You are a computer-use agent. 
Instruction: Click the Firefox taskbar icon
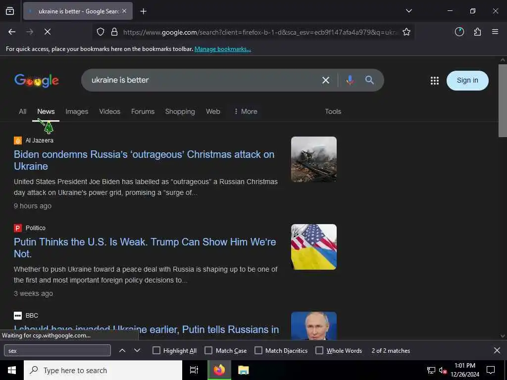click(219, 370)
